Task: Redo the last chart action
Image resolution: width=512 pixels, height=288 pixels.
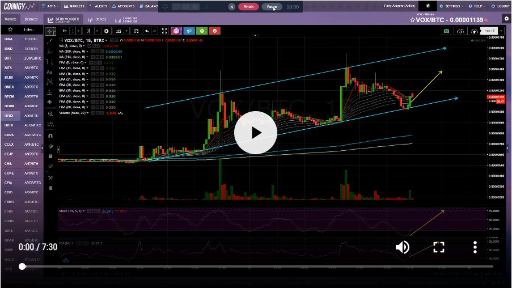Action: click(154, 31)
